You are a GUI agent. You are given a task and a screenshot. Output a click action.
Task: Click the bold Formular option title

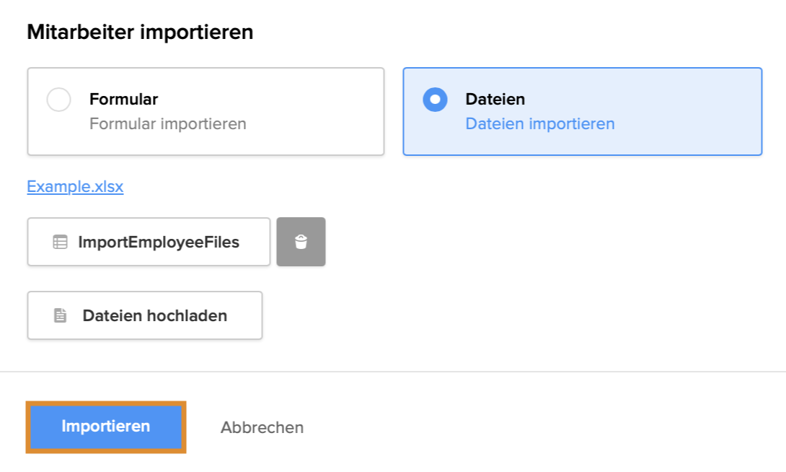point(123,100)
